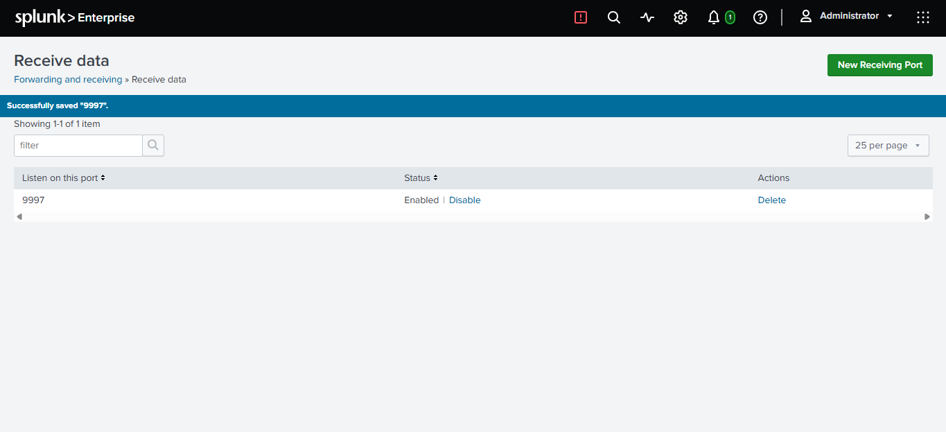
Task: Open the notifications bell icon
Action: point(714,17)
